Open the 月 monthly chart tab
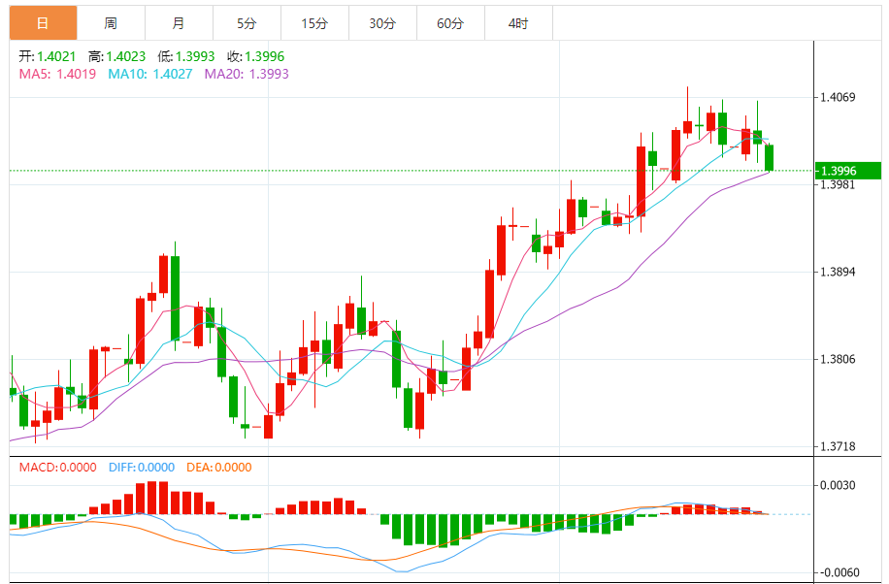Viewport: 889px width, 584px height. (x=179, y=23)
